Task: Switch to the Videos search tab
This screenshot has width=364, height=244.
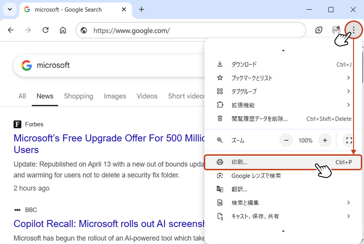Action: pos(147,96)
